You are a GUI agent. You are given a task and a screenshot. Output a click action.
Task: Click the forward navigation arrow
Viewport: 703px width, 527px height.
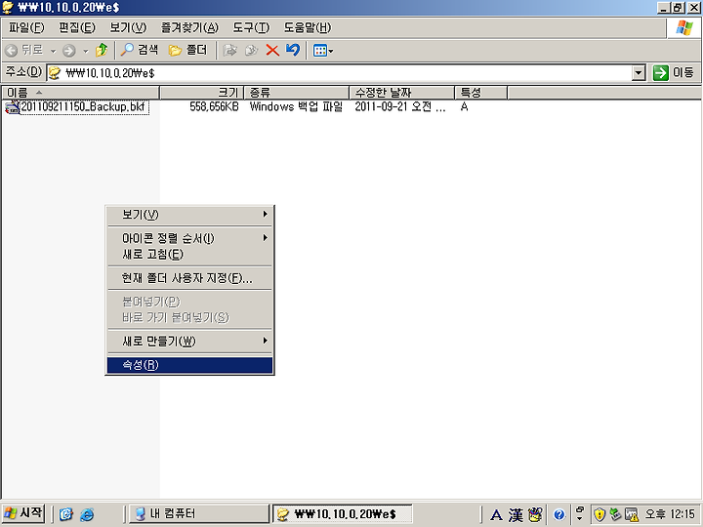(68, 50)
